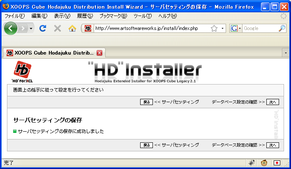Bookmark this page with the star icon
The height and width of the screenshot is (169, 291).
point(214,28)
